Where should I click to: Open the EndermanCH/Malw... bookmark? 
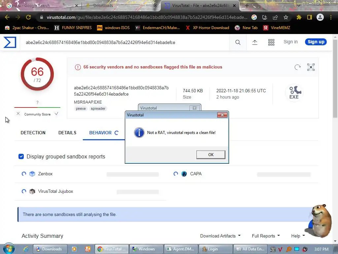(157, 28)
